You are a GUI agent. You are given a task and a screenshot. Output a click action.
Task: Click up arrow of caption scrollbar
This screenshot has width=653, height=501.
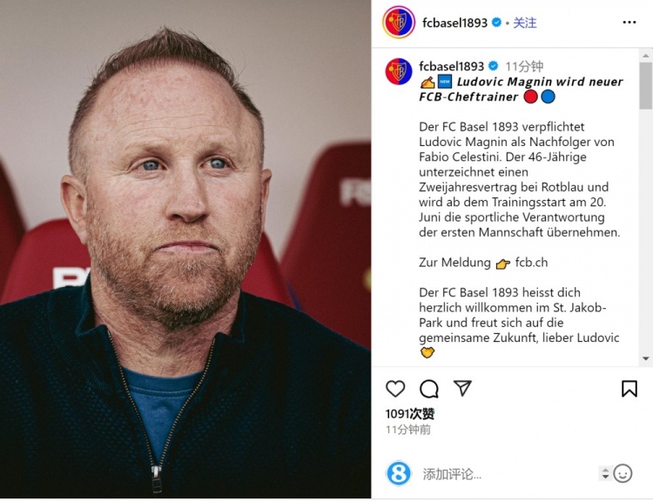646,55
